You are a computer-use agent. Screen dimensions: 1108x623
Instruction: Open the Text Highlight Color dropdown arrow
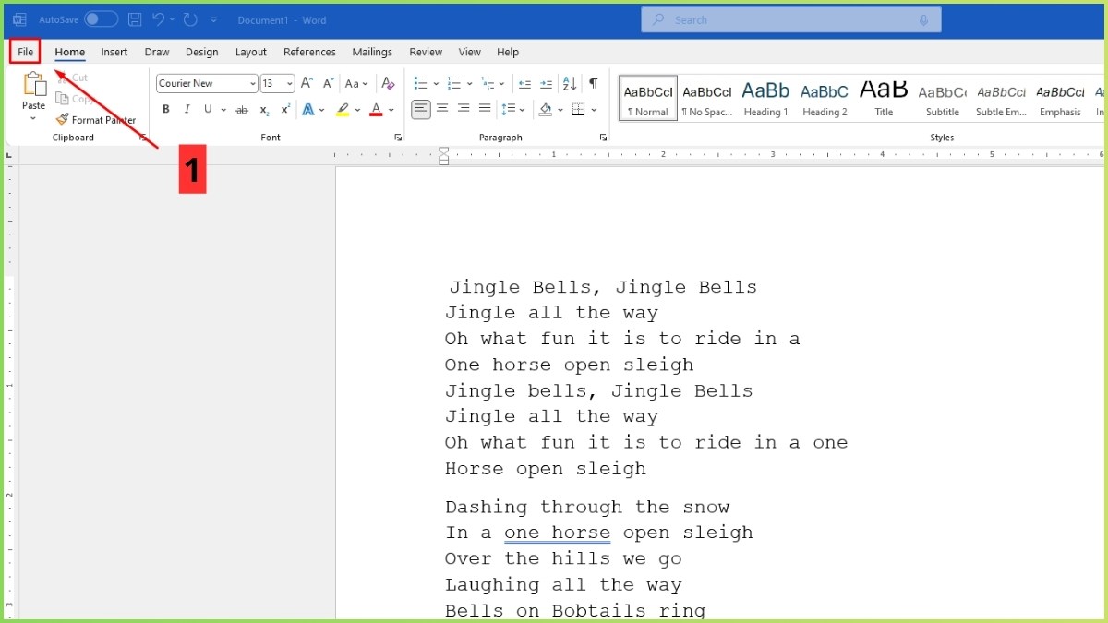358,109
